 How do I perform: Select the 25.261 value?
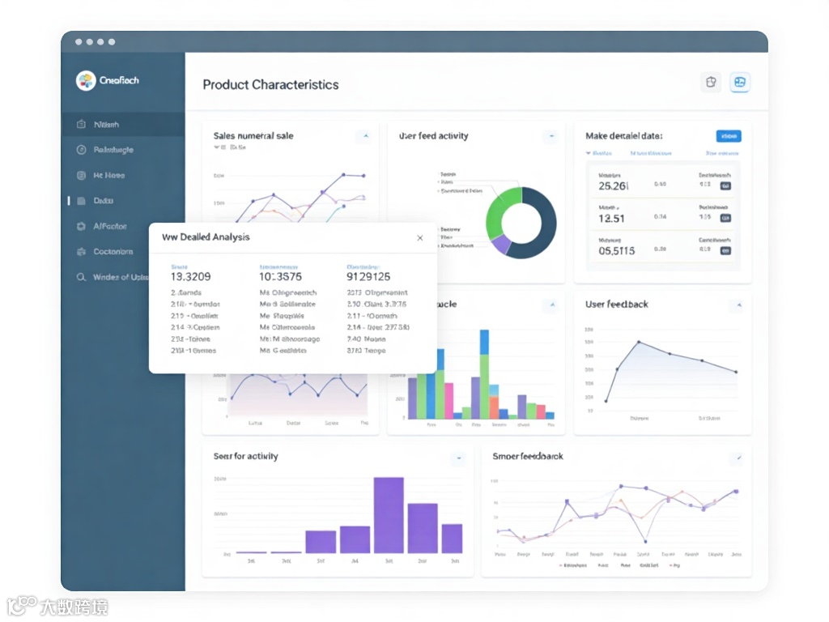point(614,186)
